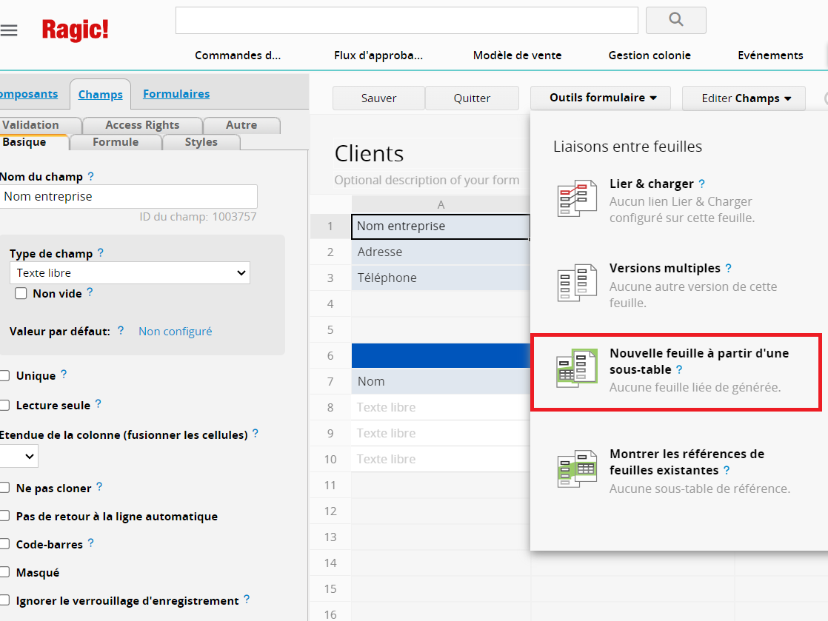Select the blue filled cell in row 6
This screenshot has height=621, width=828.
coord(441,355)
